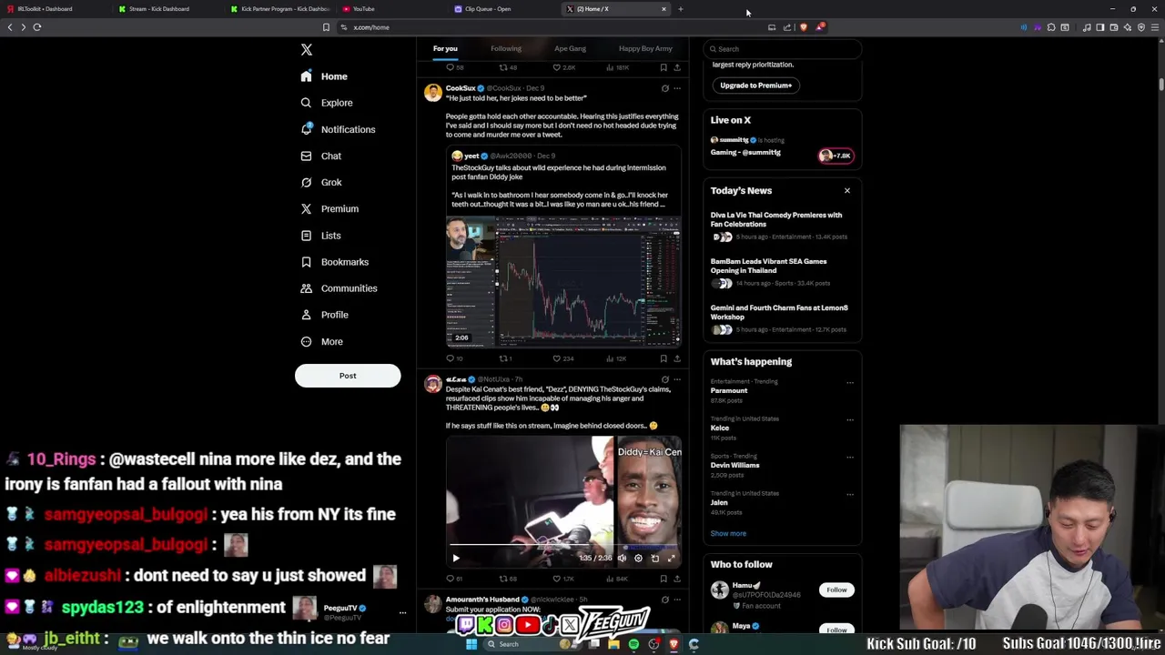The height and width of the screenshot is (655, 1165).
Task: Open Profile page
Action: (324, 315)
